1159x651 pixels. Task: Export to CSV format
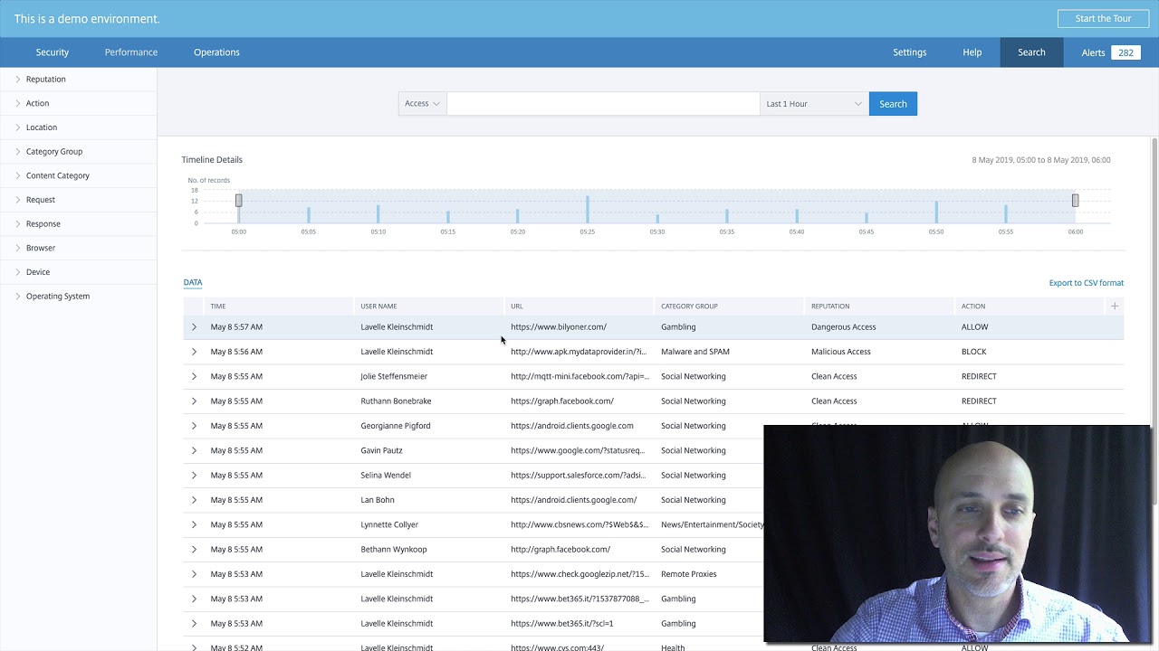[x=1086, y=283]
